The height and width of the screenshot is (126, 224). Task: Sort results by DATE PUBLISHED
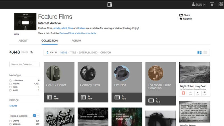tap(88, 53)
